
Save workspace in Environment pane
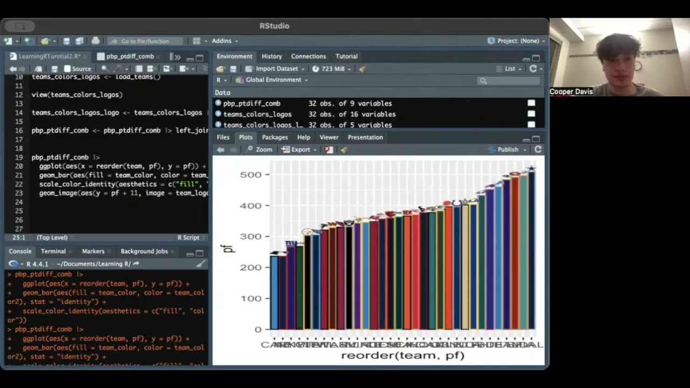233,69
